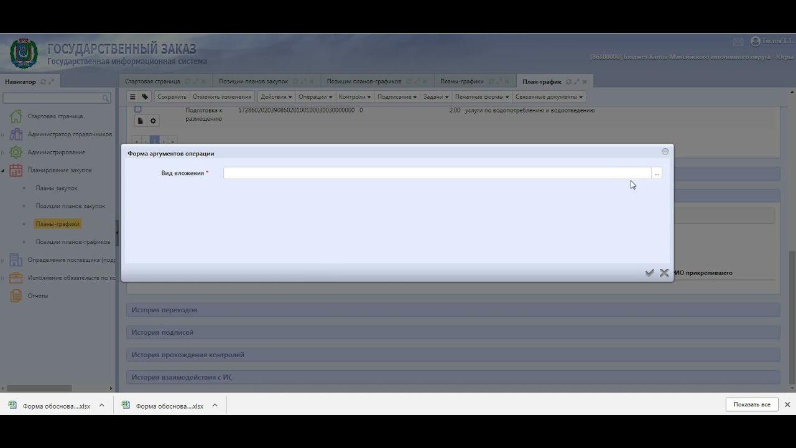Viewport: 796px width, 448px height.
Task: Open the Действия dropdown
Action: pyautogui.click(x=275, y=96)
